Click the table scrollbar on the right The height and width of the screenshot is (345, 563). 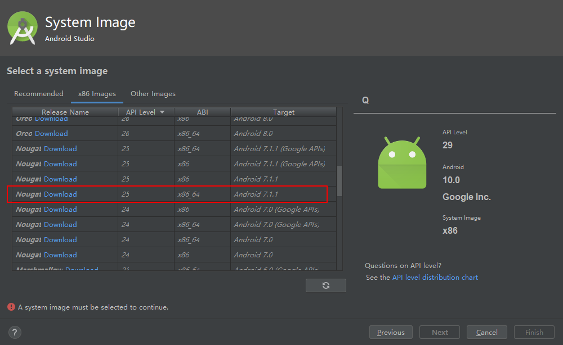(339, 180)
